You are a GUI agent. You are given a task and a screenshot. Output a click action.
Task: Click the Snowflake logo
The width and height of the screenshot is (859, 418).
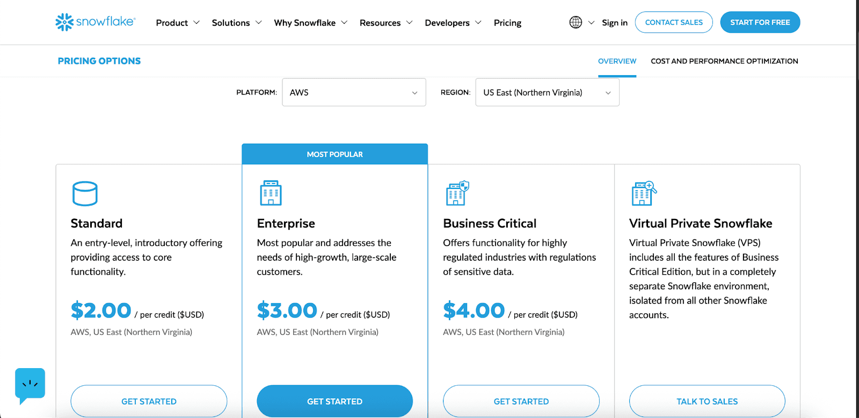click(95, 22)
